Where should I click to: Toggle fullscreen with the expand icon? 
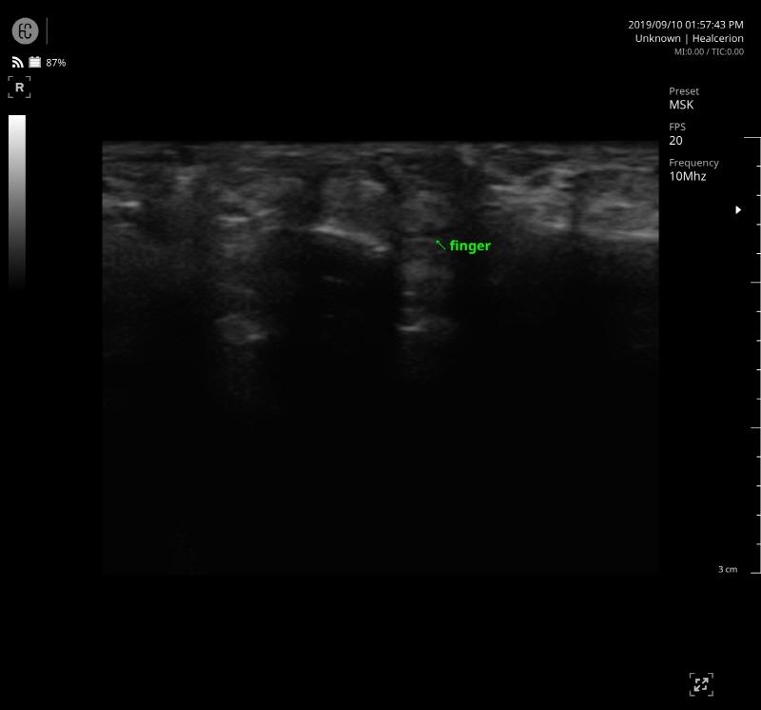tap(701, 684)
